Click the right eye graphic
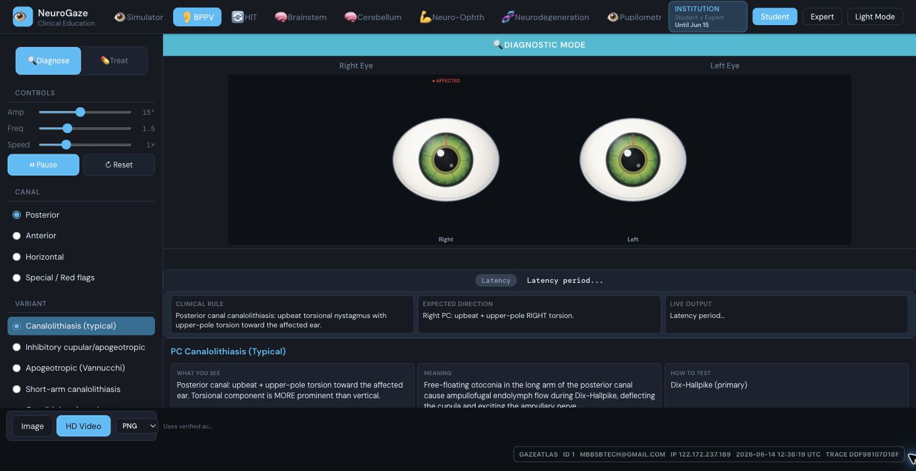The height and width of the screenshot is (471, 916). 446,160
